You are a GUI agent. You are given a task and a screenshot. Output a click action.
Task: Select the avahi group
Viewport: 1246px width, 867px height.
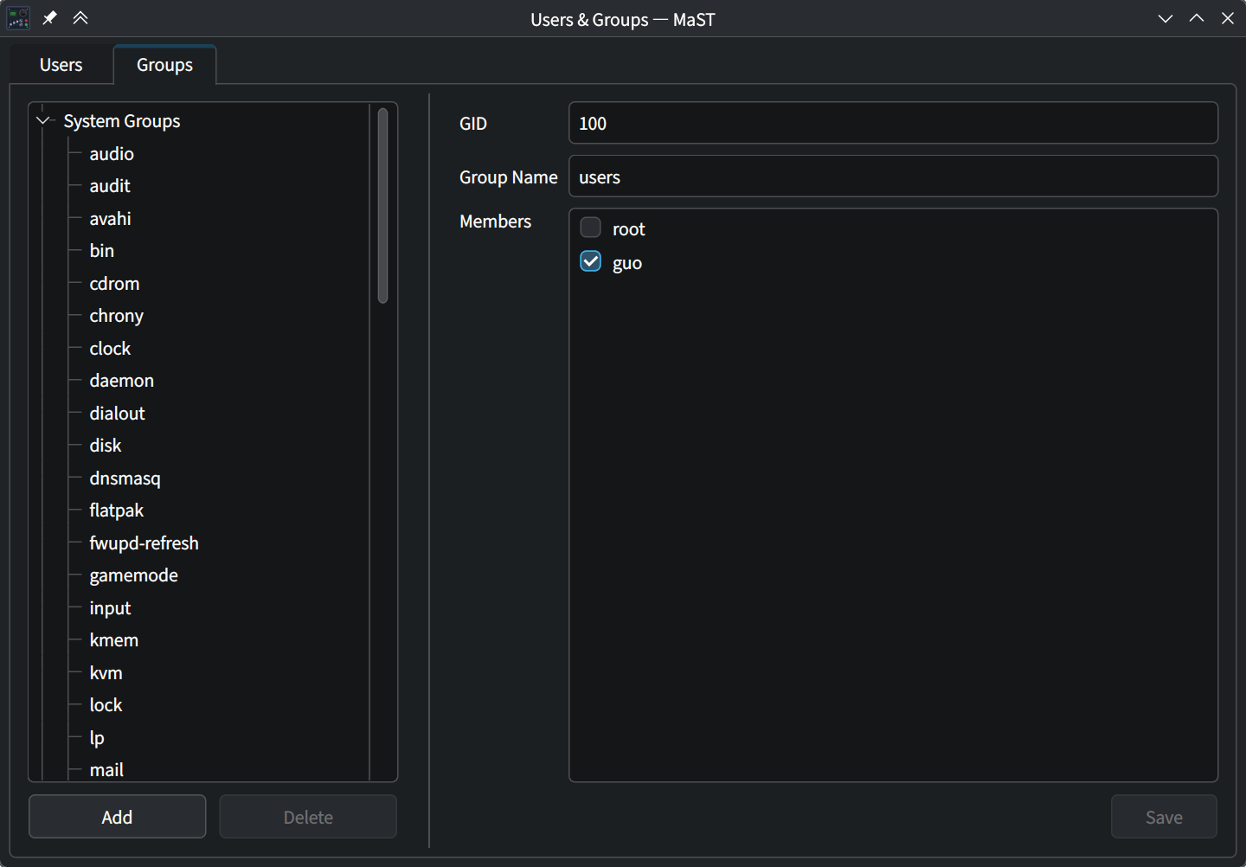point(111,219)
